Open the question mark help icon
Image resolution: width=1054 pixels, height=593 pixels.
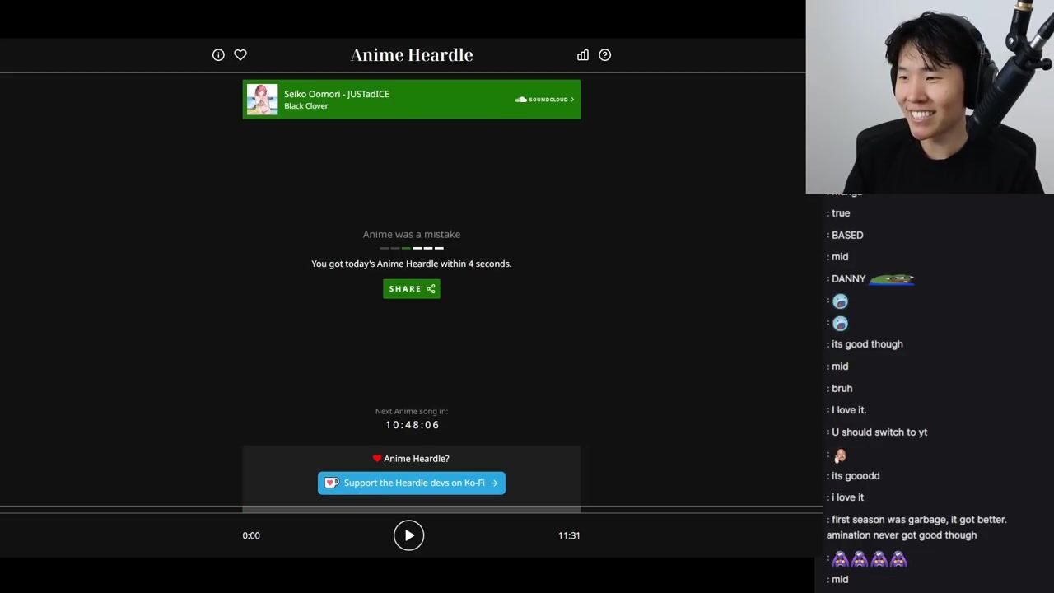(605, 55)
